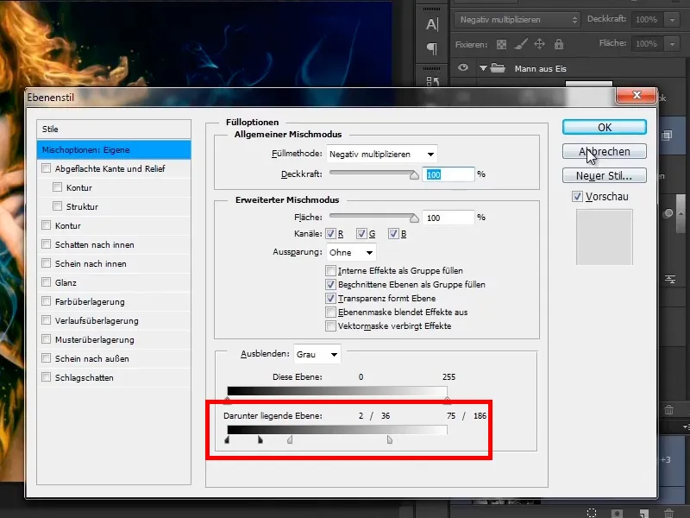Image resolution: width=690 pixels, height=518 pixels.
Task: Uncheck the R channel checkbox
Action: (x=330, y=234)
